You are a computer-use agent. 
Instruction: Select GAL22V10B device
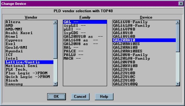click(x=144, y=73)
